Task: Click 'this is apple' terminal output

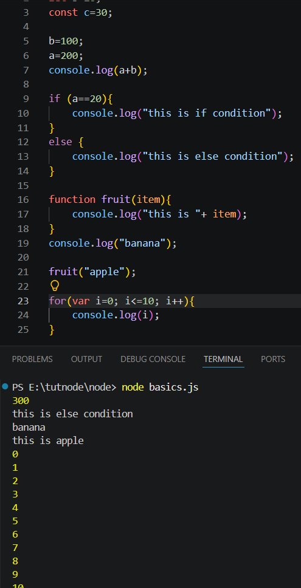Action: [47, 440]
